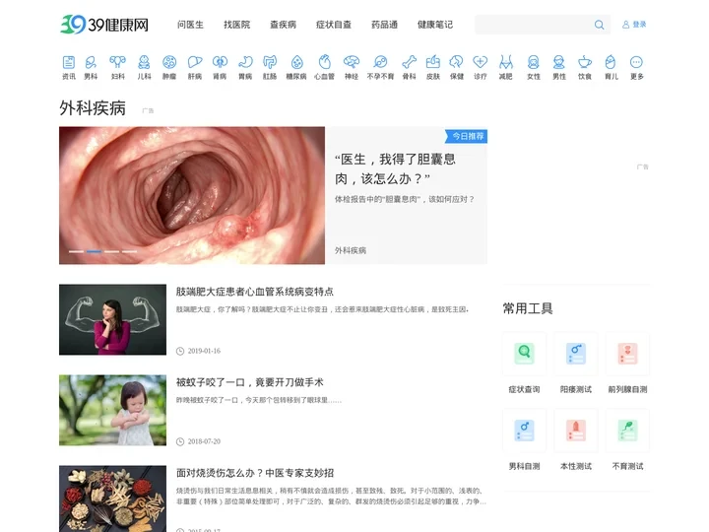Go to the 药品通 menu item

[x=384, y=25]
